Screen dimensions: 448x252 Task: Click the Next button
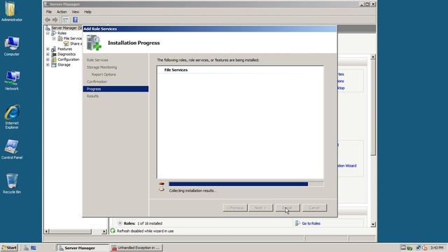pos(261,208)
